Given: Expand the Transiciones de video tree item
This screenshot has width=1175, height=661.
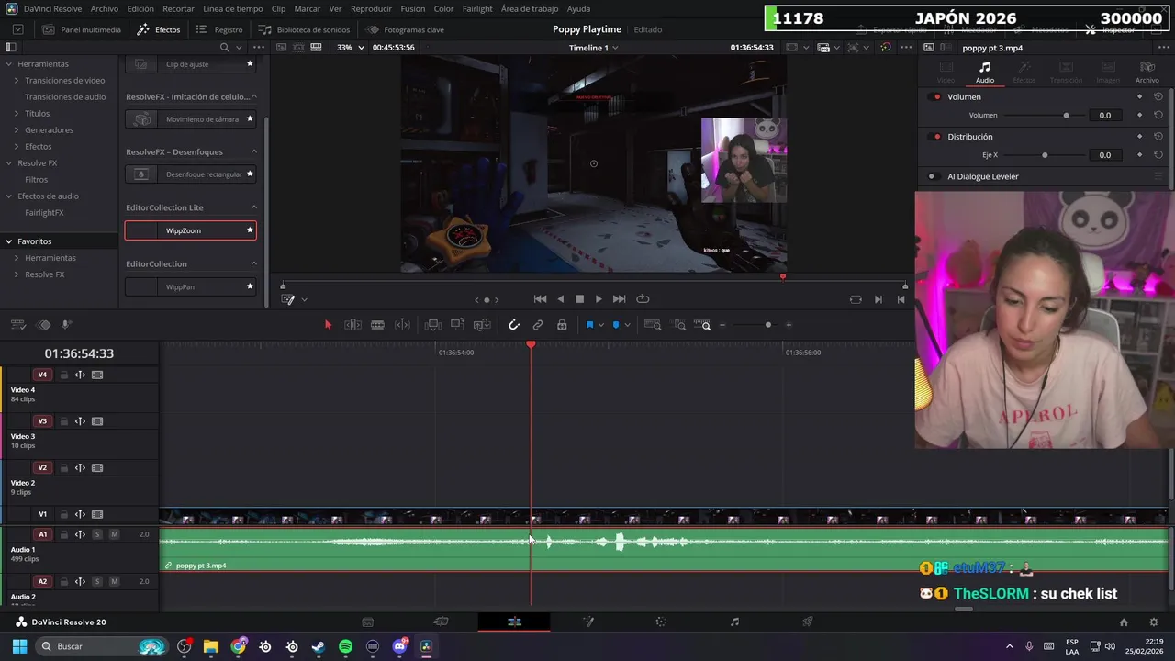Looking at the screenshot, I should pyautogui.click(x=16, y=80).
